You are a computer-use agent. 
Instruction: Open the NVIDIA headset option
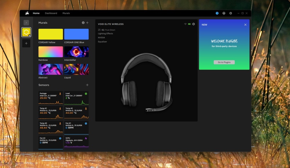tap(101, 38)
